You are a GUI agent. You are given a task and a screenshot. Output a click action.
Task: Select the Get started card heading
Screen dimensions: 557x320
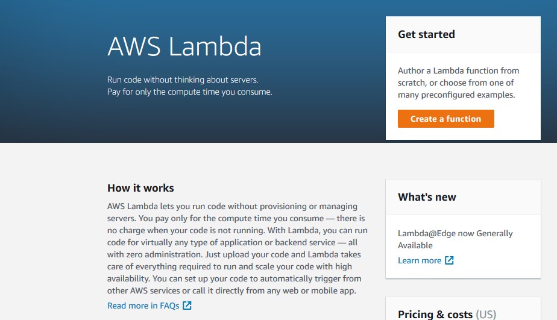426,34
